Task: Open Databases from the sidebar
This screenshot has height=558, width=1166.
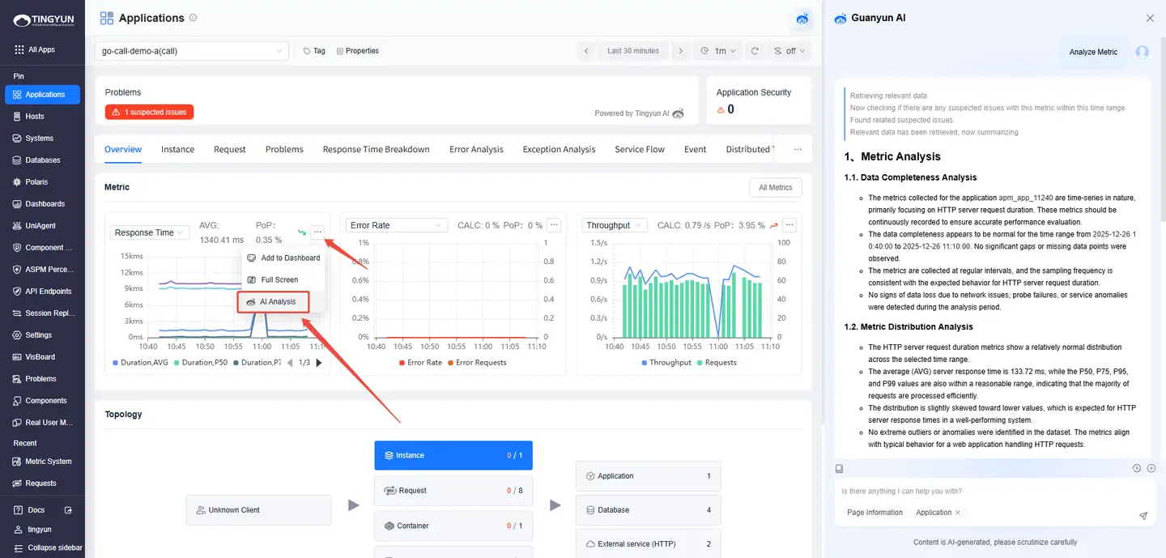Action: tap(42, 160)
